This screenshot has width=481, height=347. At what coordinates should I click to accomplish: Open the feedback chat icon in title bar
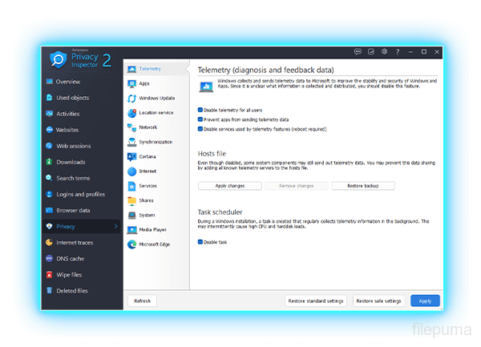pos(358,52)
